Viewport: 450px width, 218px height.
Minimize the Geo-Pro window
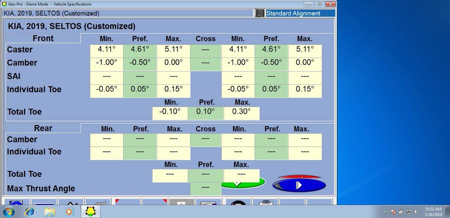pyautogui.click(x=309, y=4)
